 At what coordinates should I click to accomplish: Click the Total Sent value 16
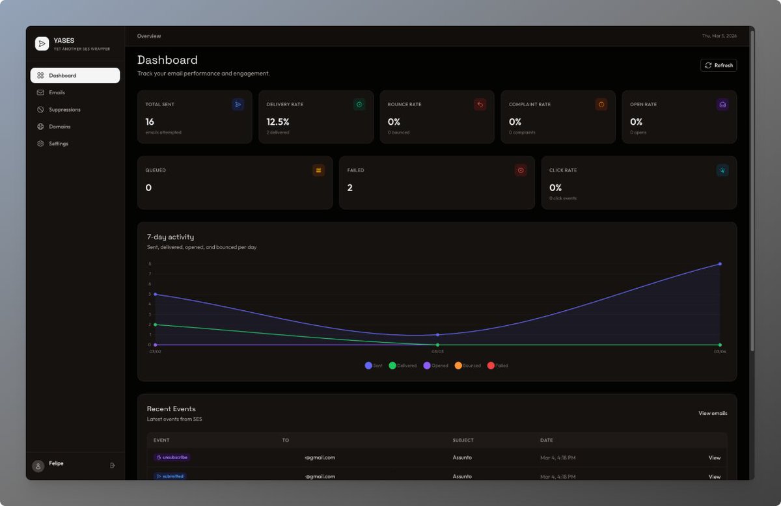(150, 122)
